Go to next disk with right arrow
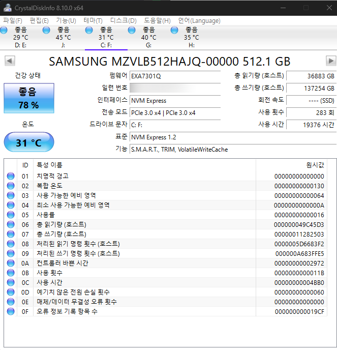Image resolution: width=337 pixels, height=350 pixels. 331,61
